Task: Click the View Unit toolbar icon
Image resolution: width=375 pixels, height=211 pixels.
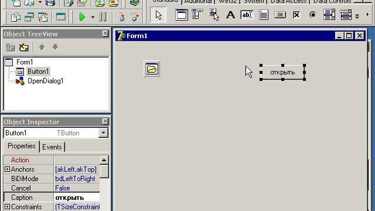Action: (16, 17)
